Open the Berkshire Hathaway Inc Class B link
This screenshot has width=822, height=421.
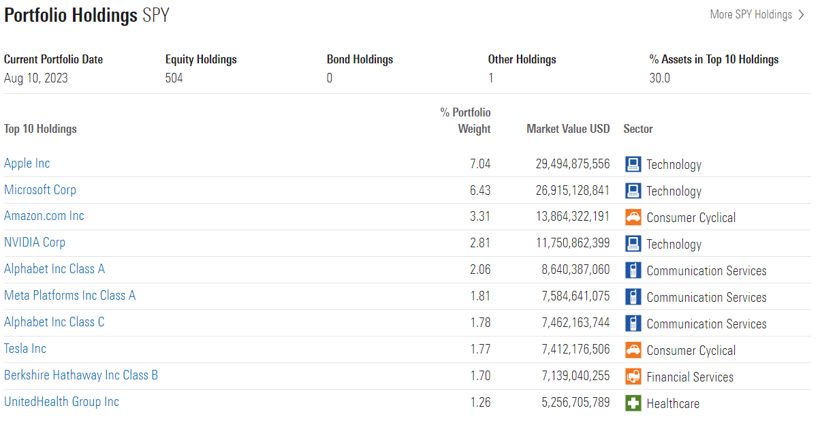(x=81, y=375)
